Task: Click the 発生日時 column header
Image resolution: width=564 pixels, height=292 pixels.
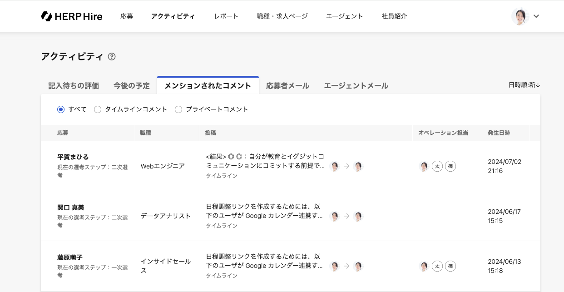Action: (x=499, y=133)
